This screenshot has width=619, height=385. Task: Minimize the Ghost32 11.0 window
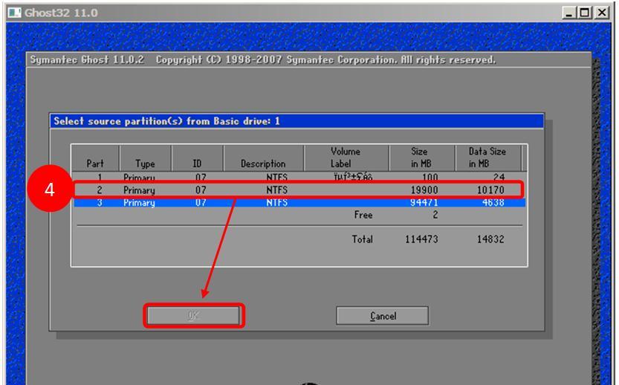(x=569, y=13)
